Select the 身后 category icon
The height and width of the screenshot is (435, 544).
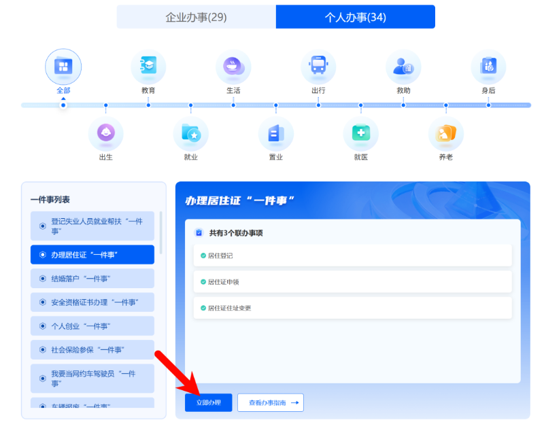488,67
